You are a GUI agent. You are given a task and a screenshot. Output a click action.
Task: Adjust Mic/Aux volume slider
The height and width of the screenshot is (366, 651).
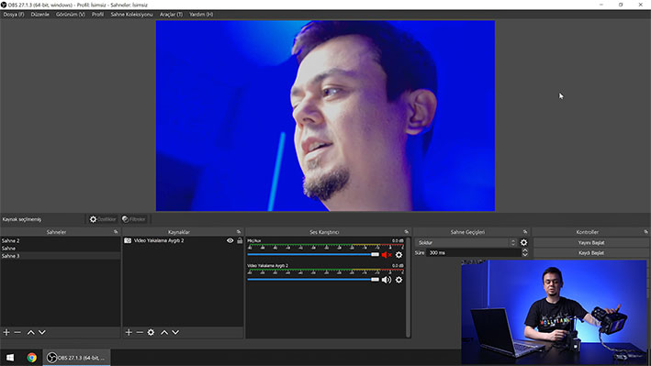coord(313,254)
